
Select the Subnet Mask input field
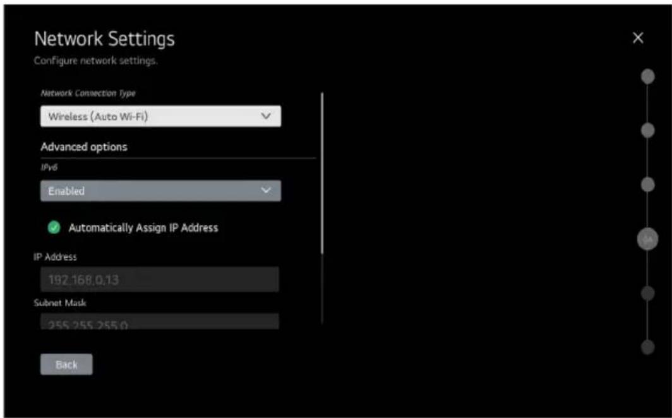click(x=160, y=321)
